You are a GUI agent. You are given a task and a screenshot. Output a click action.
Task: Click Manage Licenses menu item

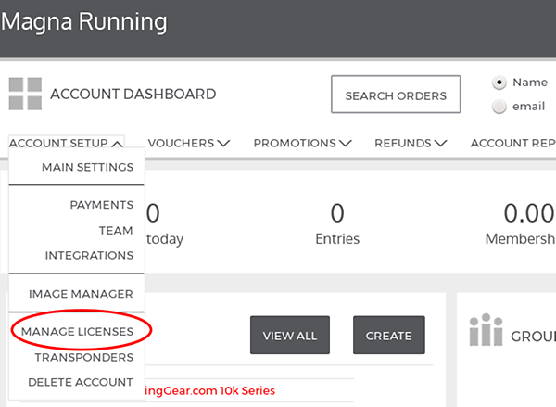point(77,331)
